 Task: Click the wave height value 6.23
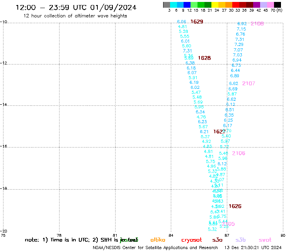[x=202, y=122]
